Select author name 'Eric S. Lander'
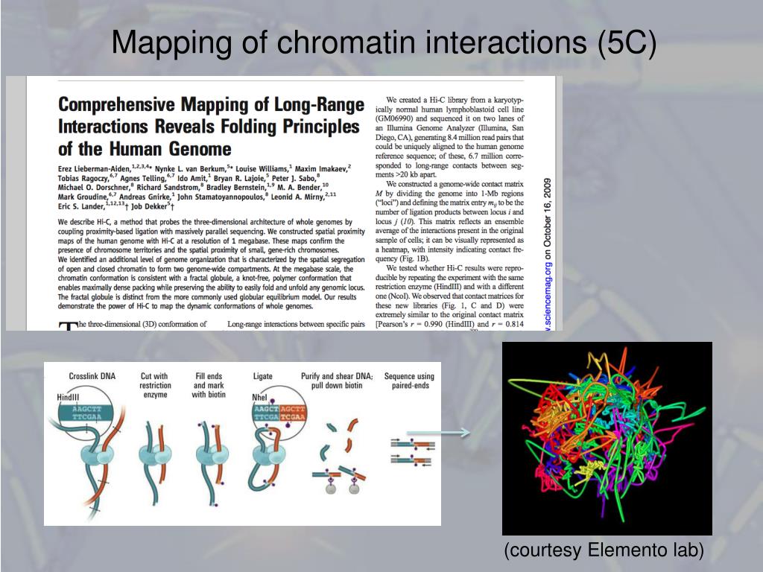Image resolution: width=763 pixels, height=572 pixels. (80, 206)
